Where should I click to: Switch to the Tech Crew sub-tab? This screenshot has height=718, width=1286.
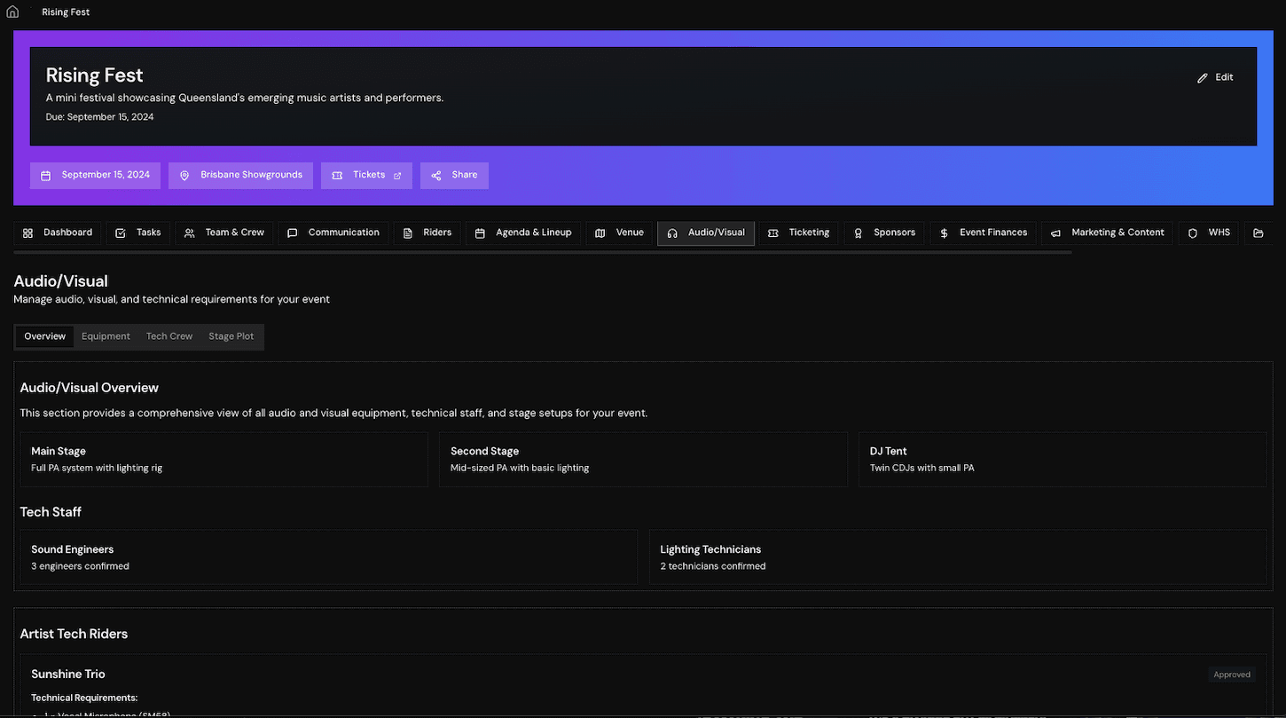(169, 337)
